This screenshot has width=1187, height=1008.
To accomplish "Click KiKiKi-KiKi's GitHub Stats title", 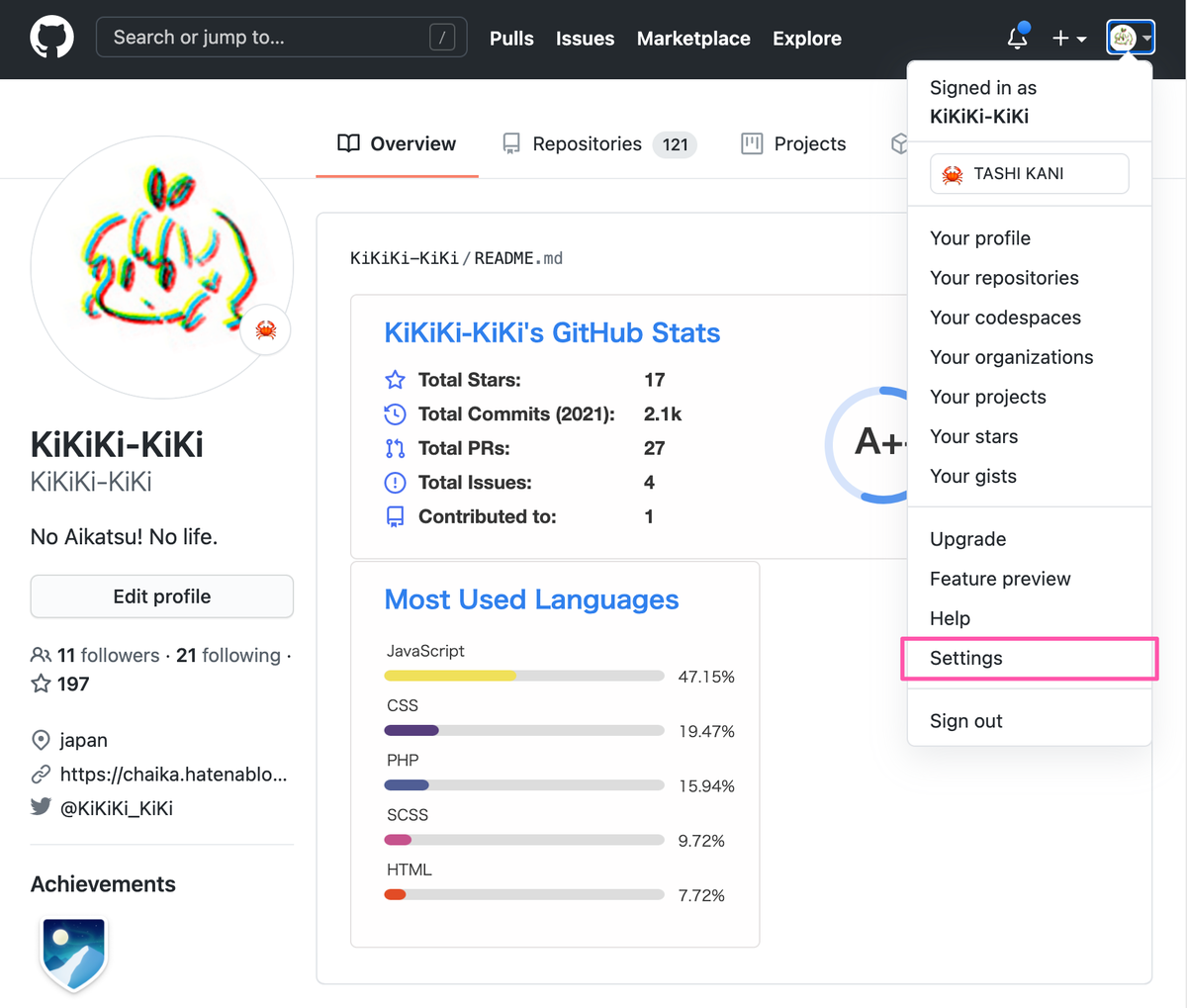I will click(552, 332).
